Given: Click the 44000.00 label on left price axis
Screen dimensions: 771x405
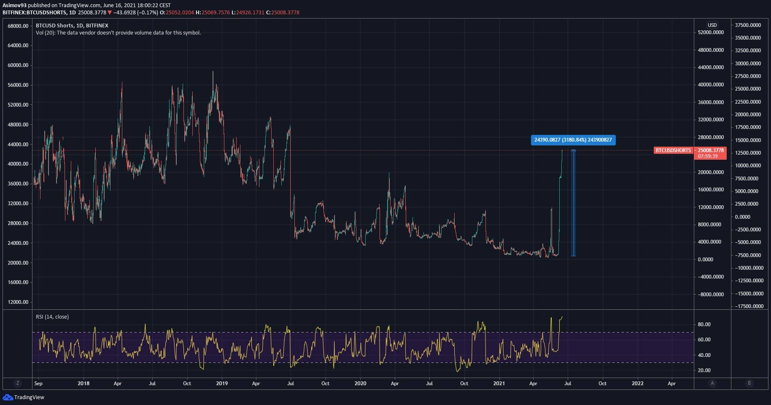Looking at the screenshot, I should (x=18, y=145).
